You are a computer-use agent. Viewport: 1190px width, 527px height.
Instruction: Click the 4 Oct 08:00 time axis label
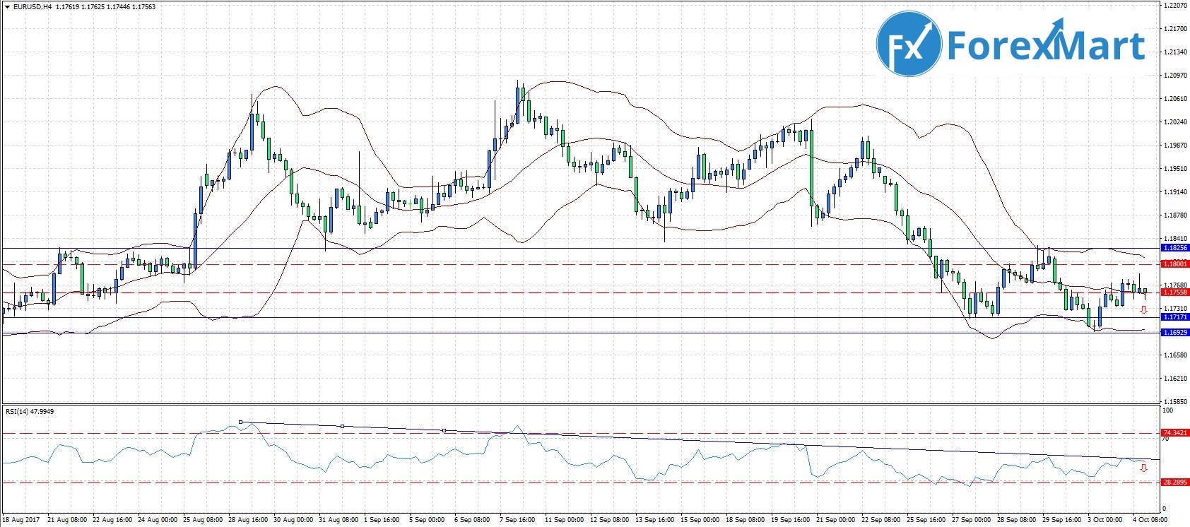[1150, 520]
